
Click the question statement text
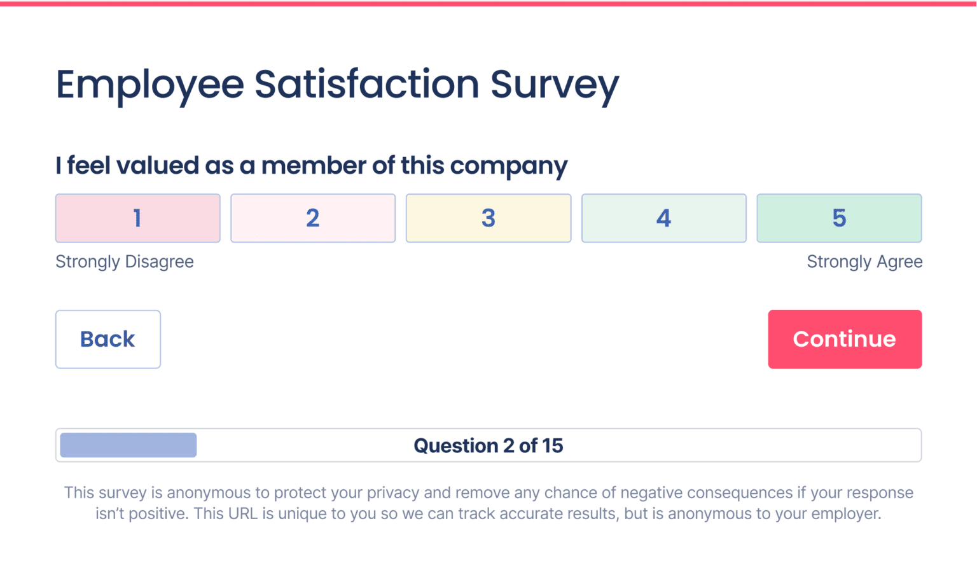pos(312,165)
